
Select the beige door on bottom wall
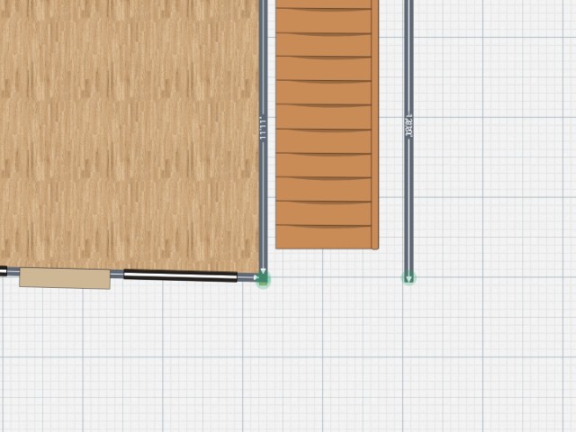coord(65,277)
